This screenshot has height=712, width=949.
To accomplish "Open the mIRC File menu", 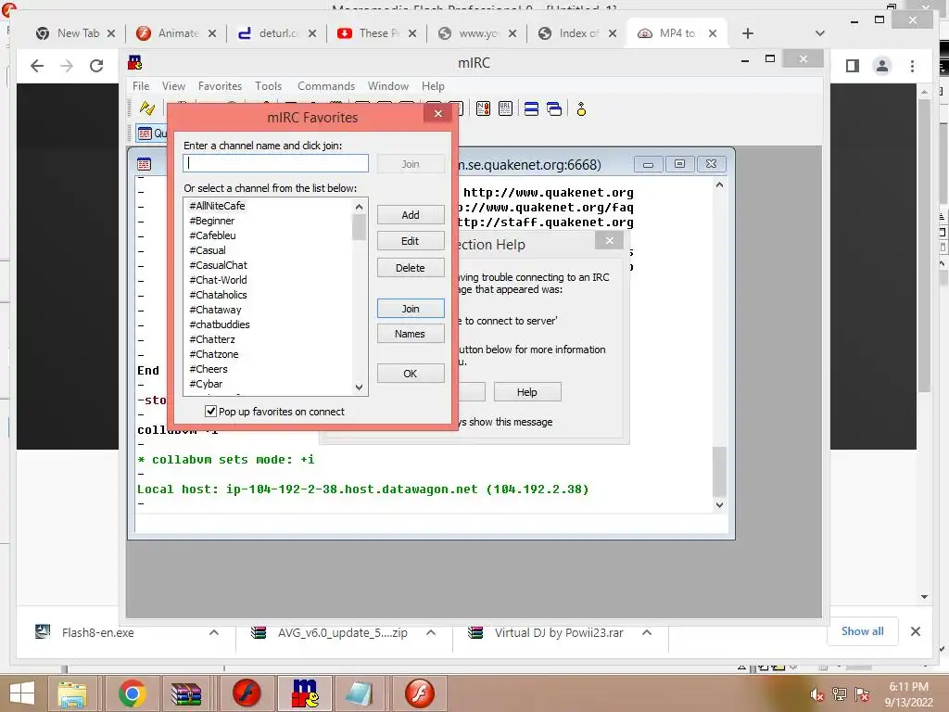I will pos(141,86).
